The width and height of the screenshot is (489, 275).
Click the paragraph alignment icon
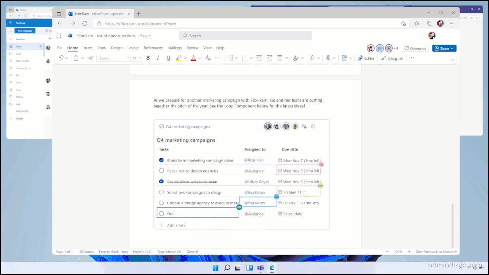[280, 58]
